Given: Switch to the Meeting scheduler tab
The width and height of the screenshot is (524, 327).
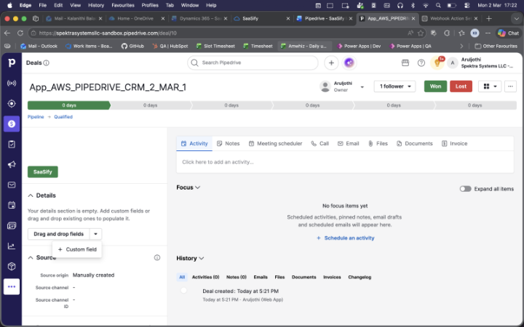Looking at the screenshot, I should tap(275, 143).
